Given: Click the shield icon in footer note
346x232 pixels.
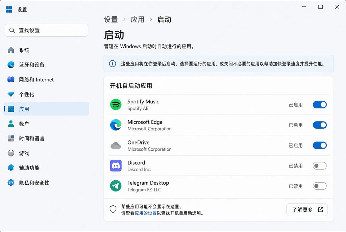Looking at the screenshot, I should 113,209.
